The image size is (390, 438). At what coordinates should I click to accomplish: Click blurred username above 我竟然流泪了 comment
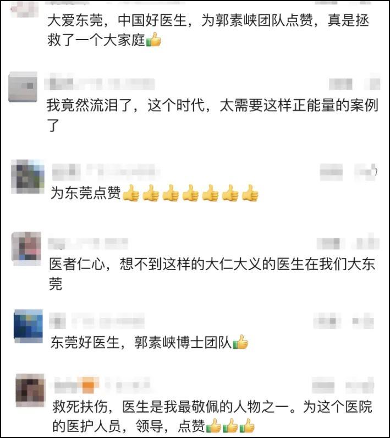[100, 83]
